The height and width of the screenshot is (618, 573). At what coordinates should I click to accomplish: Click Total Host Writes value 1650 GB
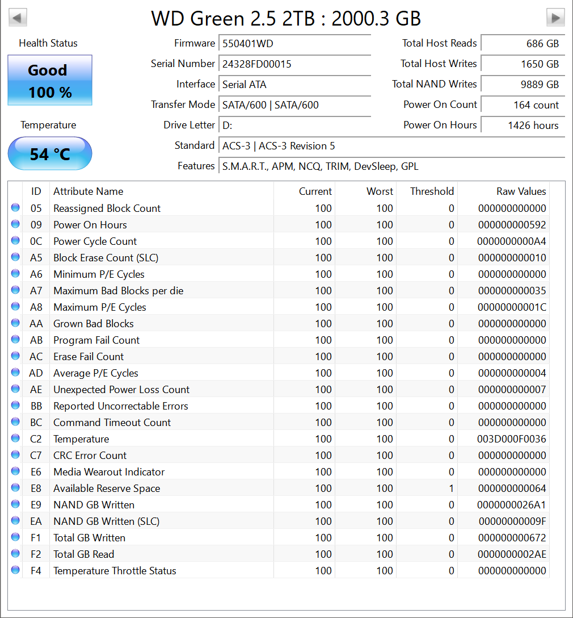(x=523, y=64)
